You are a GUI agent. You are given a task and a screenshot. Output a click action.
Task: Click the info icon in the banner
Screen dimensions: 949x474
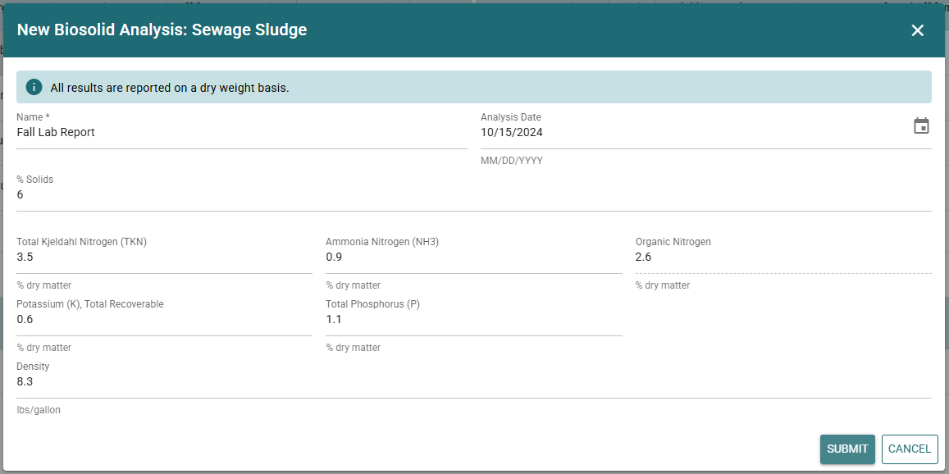34,87
